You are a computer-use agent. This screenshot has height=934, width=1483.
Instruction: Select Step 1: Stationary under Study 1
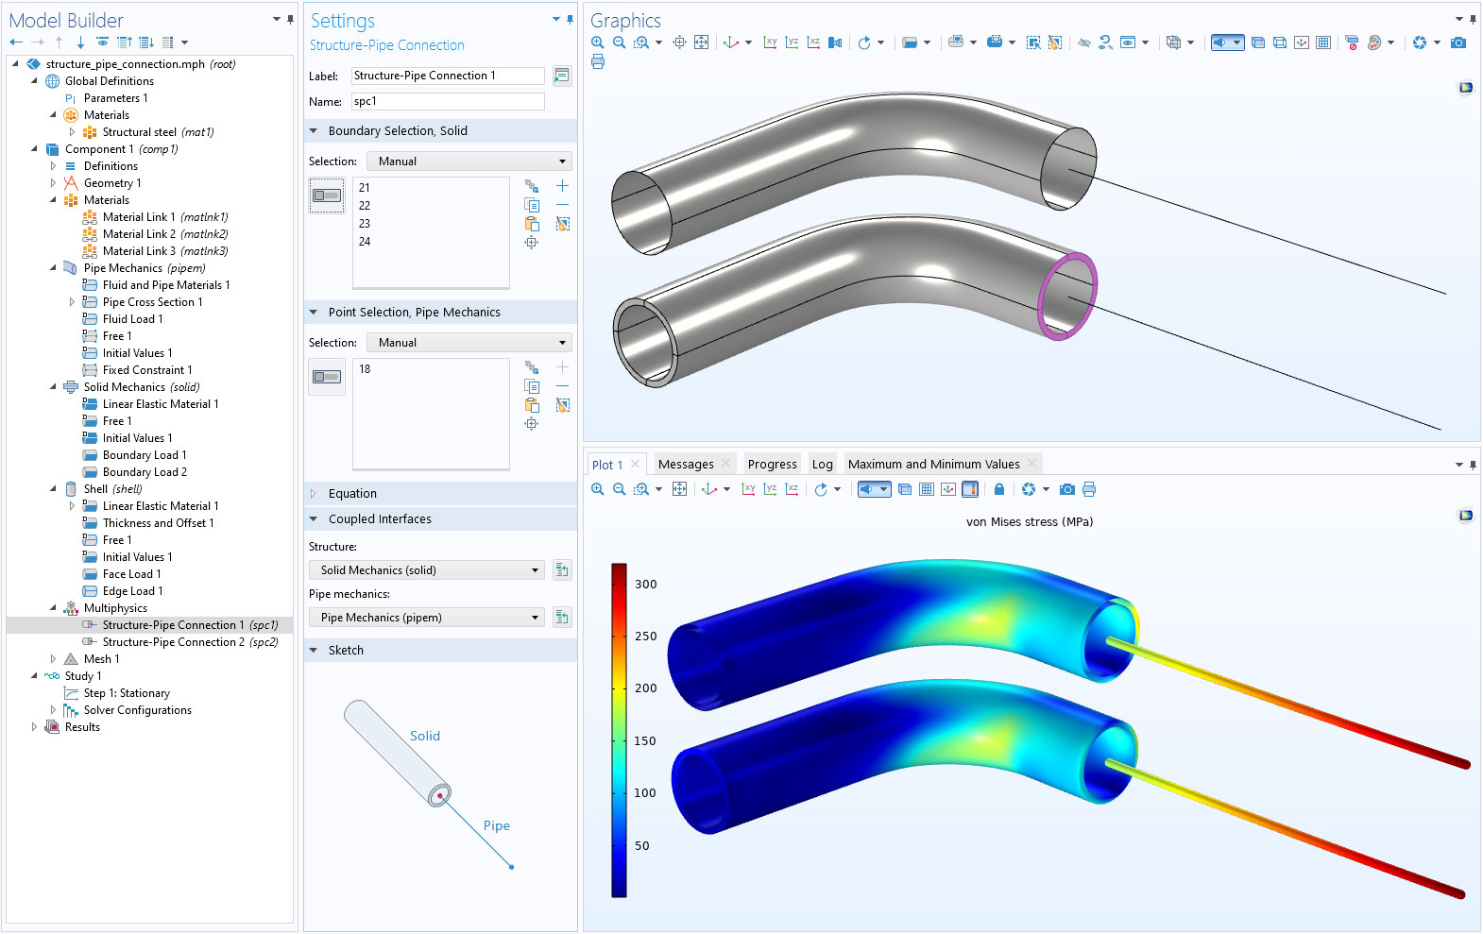(x=127, y=693)
